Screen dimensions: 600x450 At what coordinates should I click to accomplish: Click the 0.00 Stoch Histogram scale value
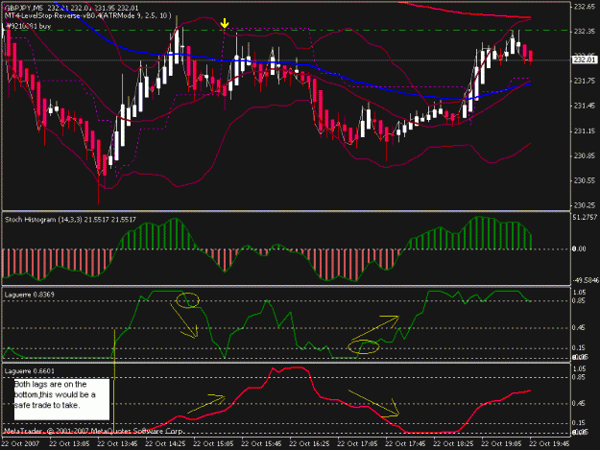click(579, 249)
